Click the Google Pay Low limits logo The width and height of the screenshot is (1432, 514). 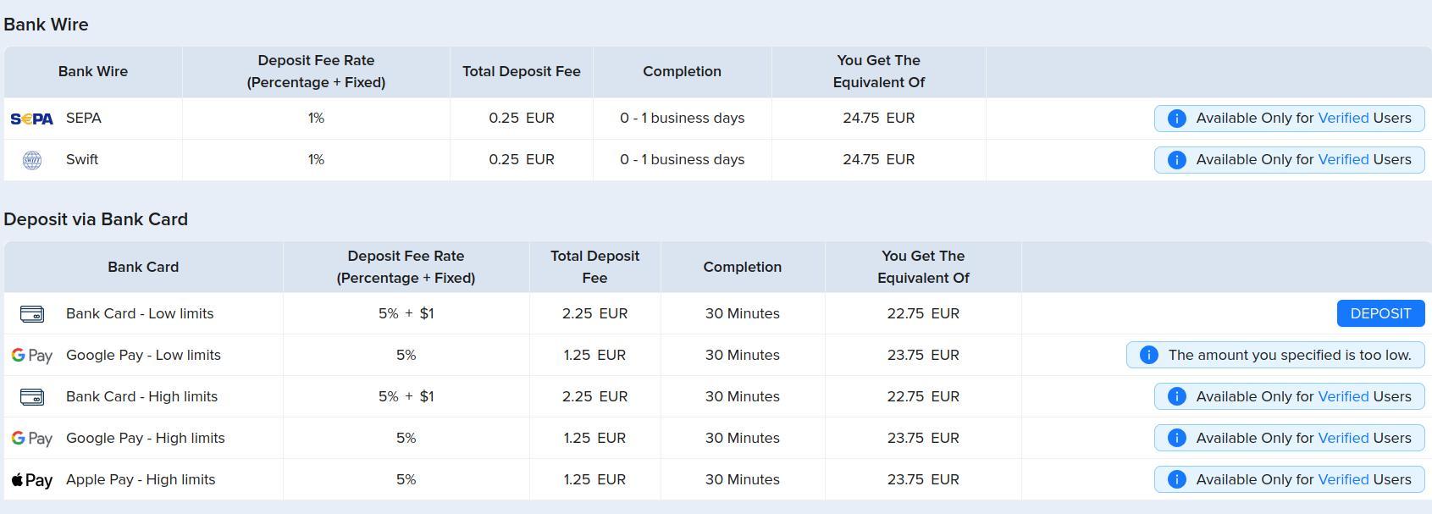coord(31,356)
